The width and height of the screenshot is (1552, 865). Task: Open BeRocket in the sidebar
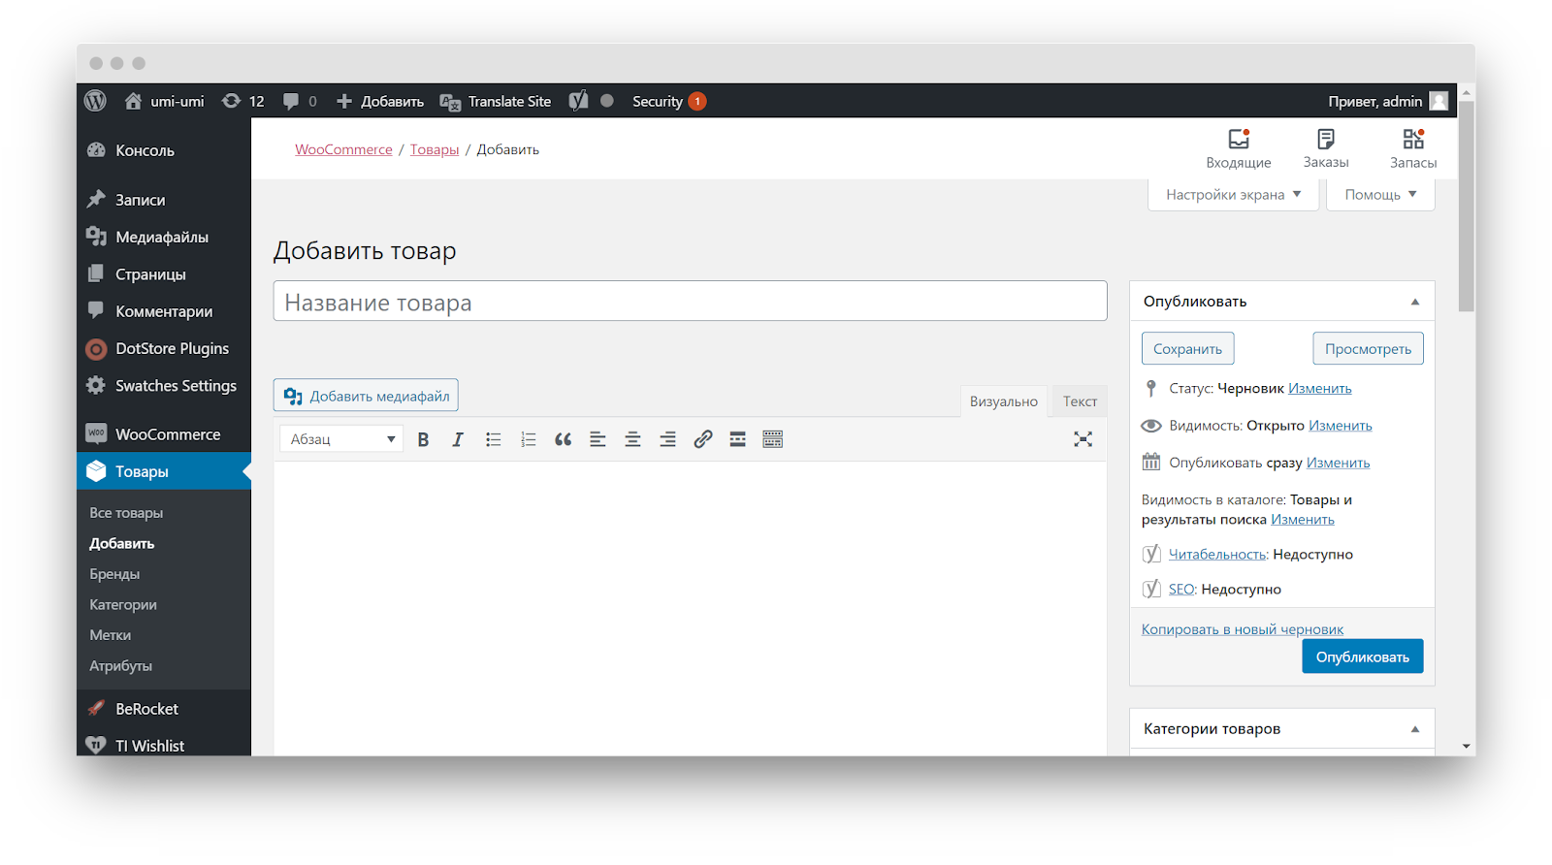click(163, 709)
